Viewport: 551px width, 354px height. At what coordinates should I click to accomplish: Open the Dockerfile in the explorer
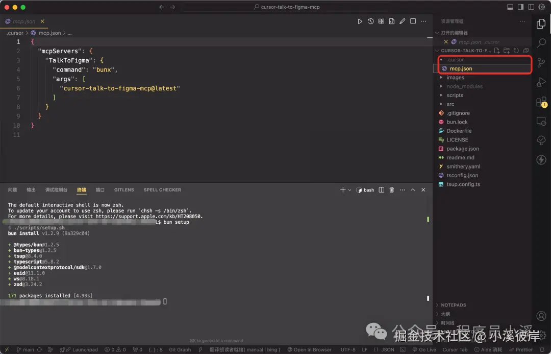pyautogui.click(x=459, y=131)
